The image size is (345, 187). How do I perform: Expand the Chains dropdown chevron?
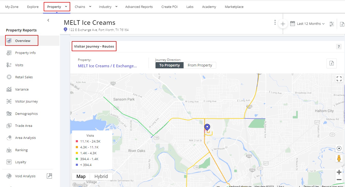tap(90, 7)
